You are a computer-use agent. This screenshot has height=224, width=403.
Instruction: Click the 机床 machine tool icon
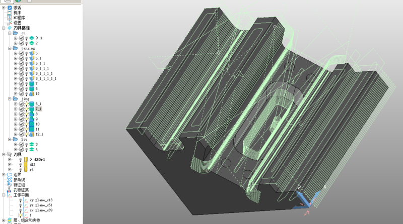tap(10, 13)
